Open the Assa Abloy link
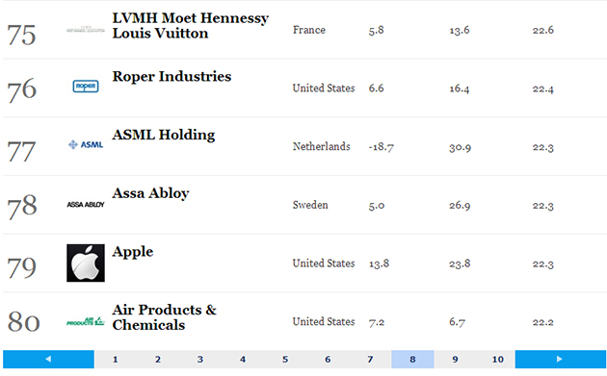The height and width of the screenshot is (376, 607). point(150,193)
